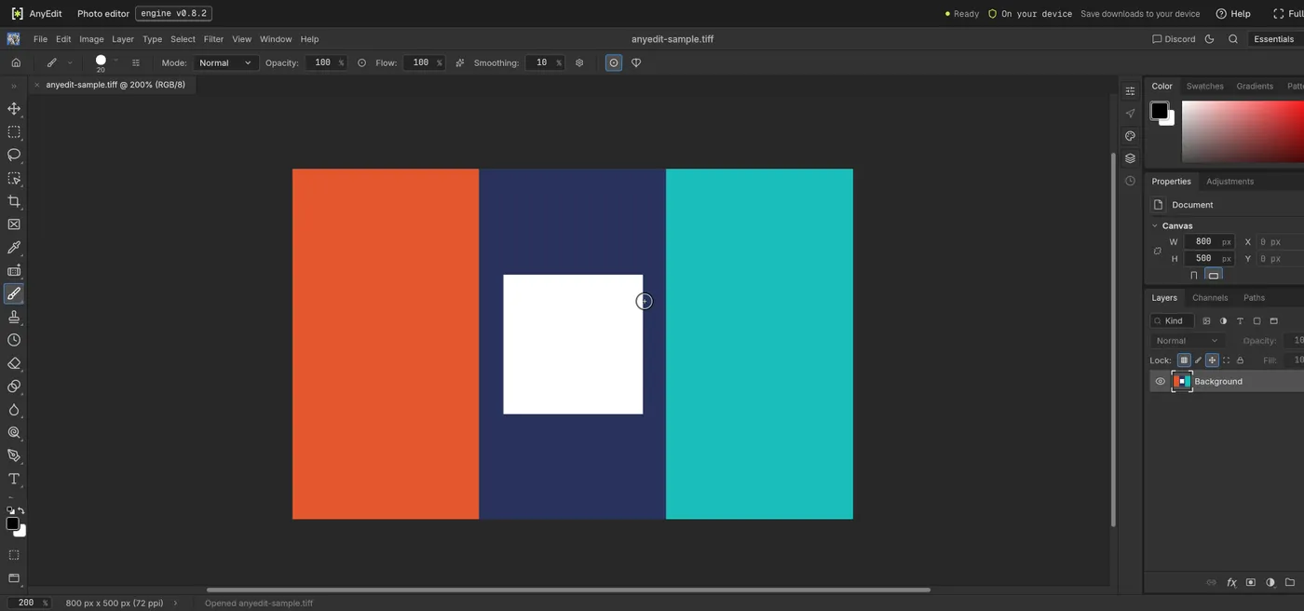Viewport: 1304px width, 611px height.
Task: Pick a hue in the red color field
Action: tap(1243, 131)
